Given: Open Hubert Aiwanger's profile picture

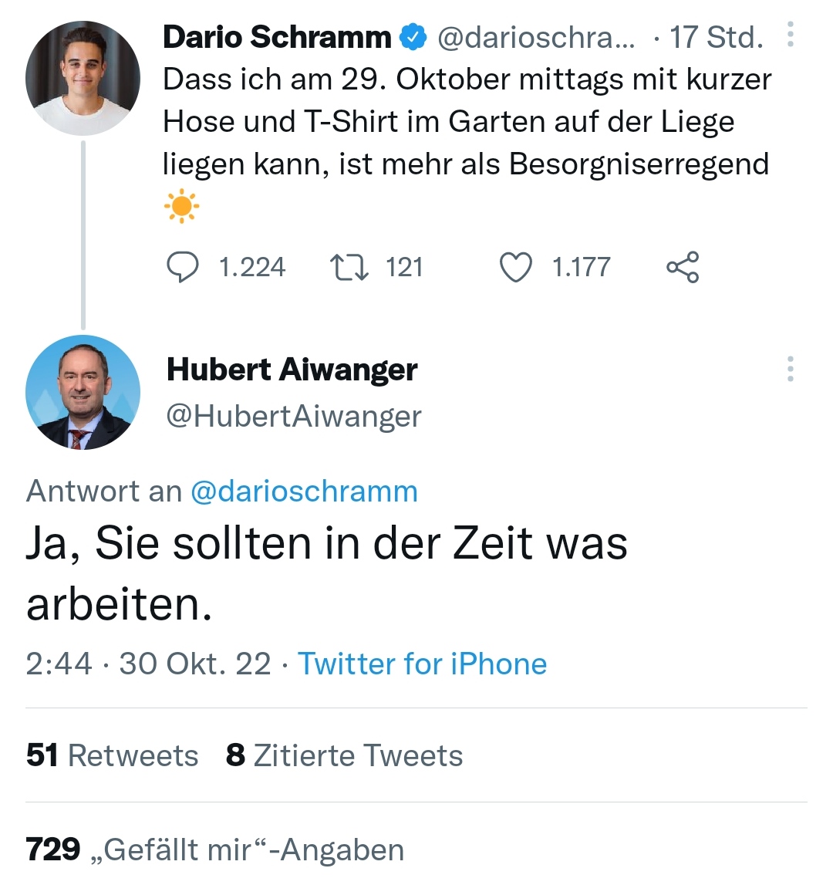Looking at the screenshot, I should pos(83,393).
